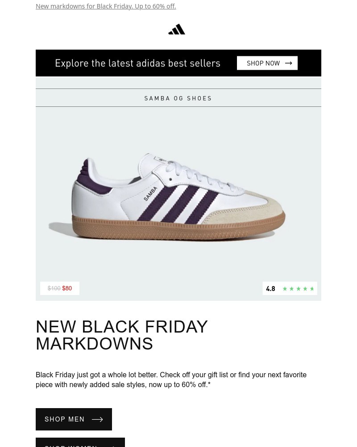This screenshot has width=357, height=447.
Task: Click the crossed-out $100 original price
Action: pyautogui.click(x=54, y=288)
